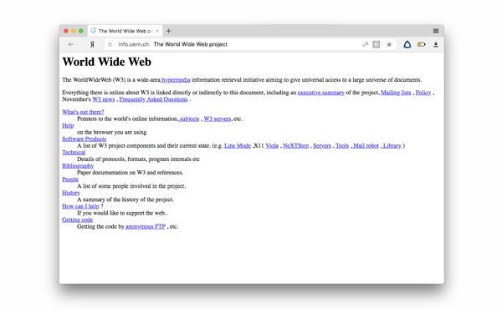Open Frequently Asked Questions link

pos(153,99)
